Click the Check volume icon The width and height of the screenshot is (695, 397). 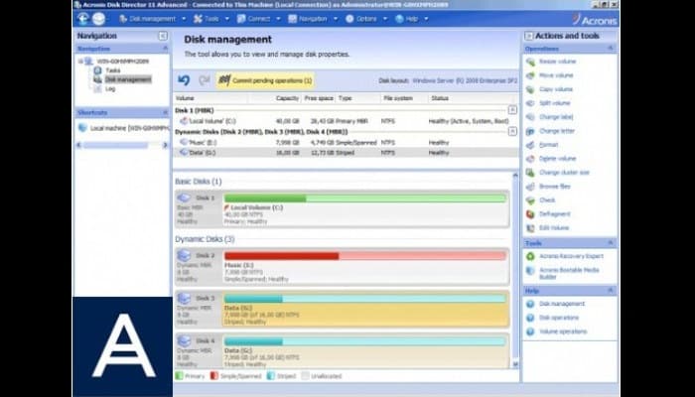530,200
